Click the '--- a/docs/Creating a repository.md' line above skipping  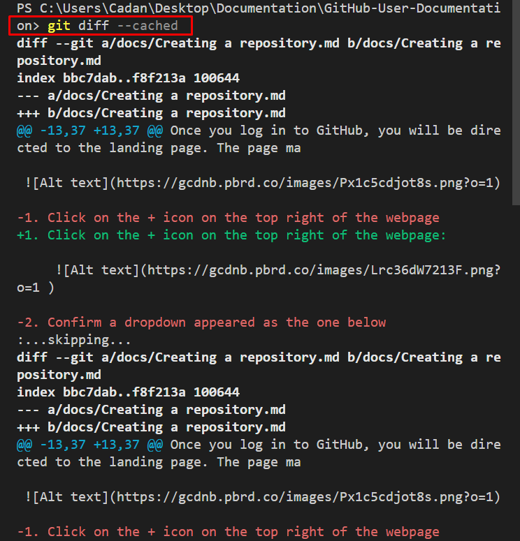[x=152, y=96]
